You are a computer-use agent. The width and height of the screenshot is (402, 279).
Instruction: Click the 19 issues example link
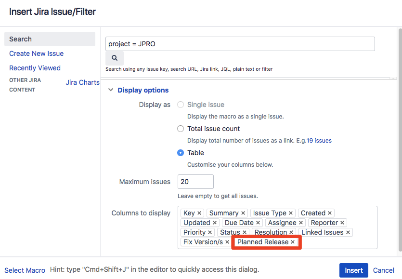pos(319,141)
